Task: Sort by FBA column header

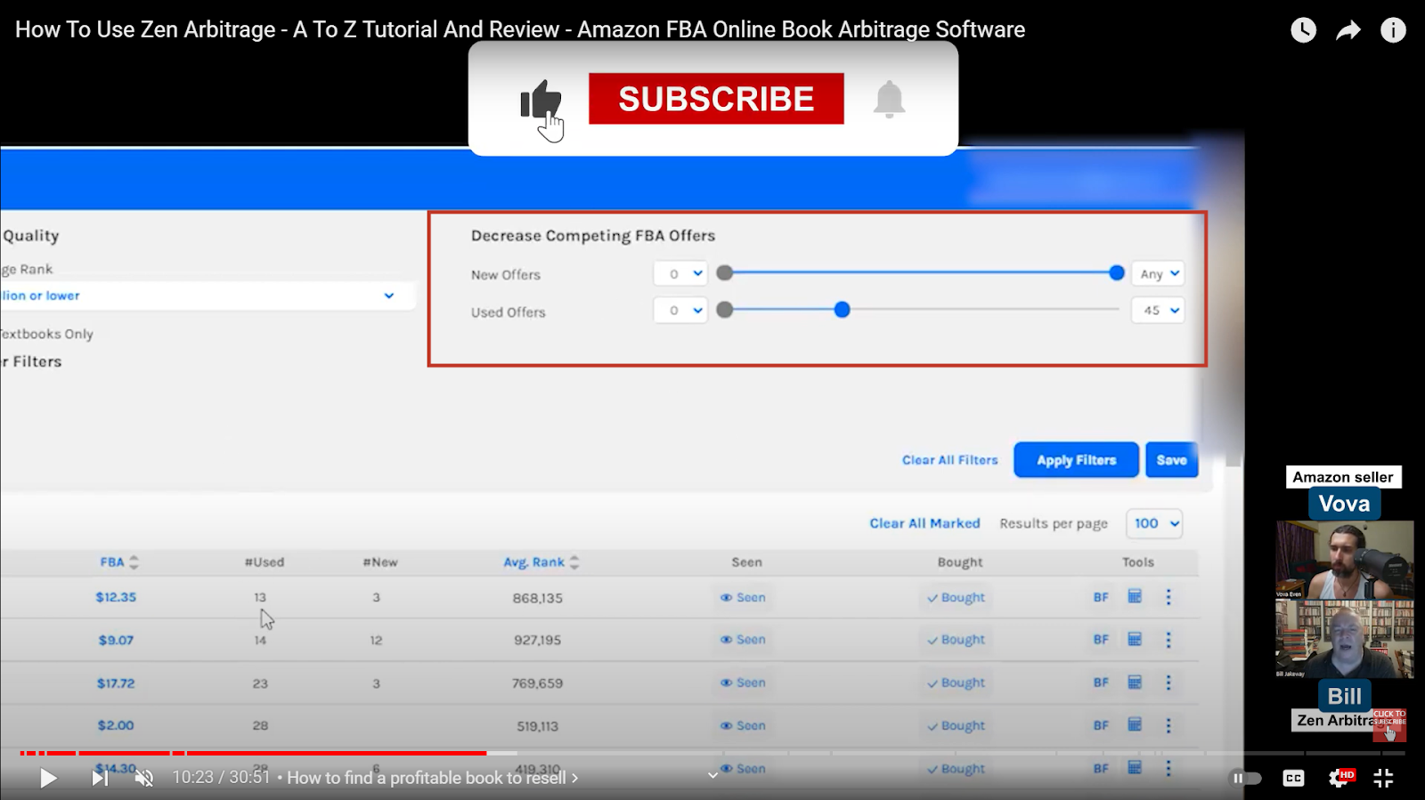Action: [119, 562]
